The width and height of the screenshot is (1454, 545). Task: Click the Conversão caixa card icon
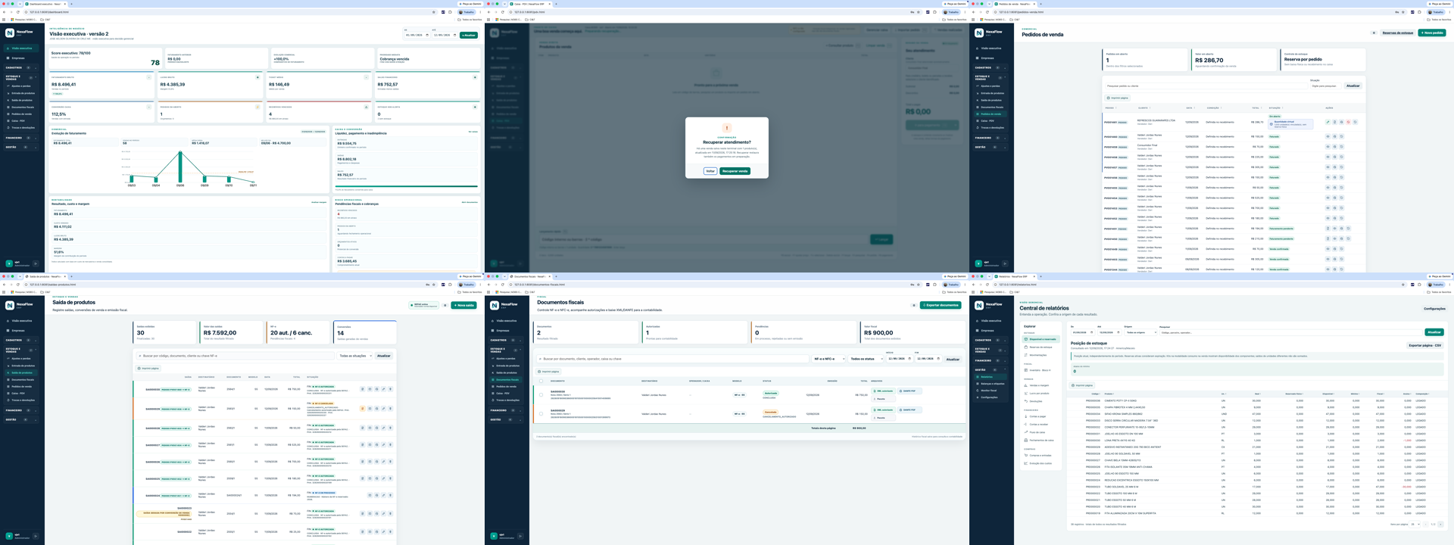click(149, 107)
